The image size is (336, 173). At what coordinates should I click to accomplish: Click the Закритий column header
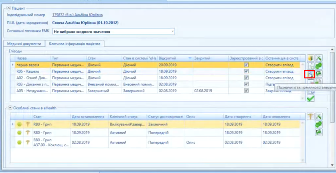point(211,58)
